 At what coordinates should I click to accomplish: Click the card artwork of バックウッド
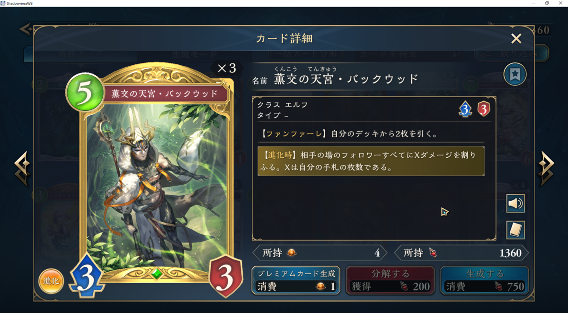point(157,185)
